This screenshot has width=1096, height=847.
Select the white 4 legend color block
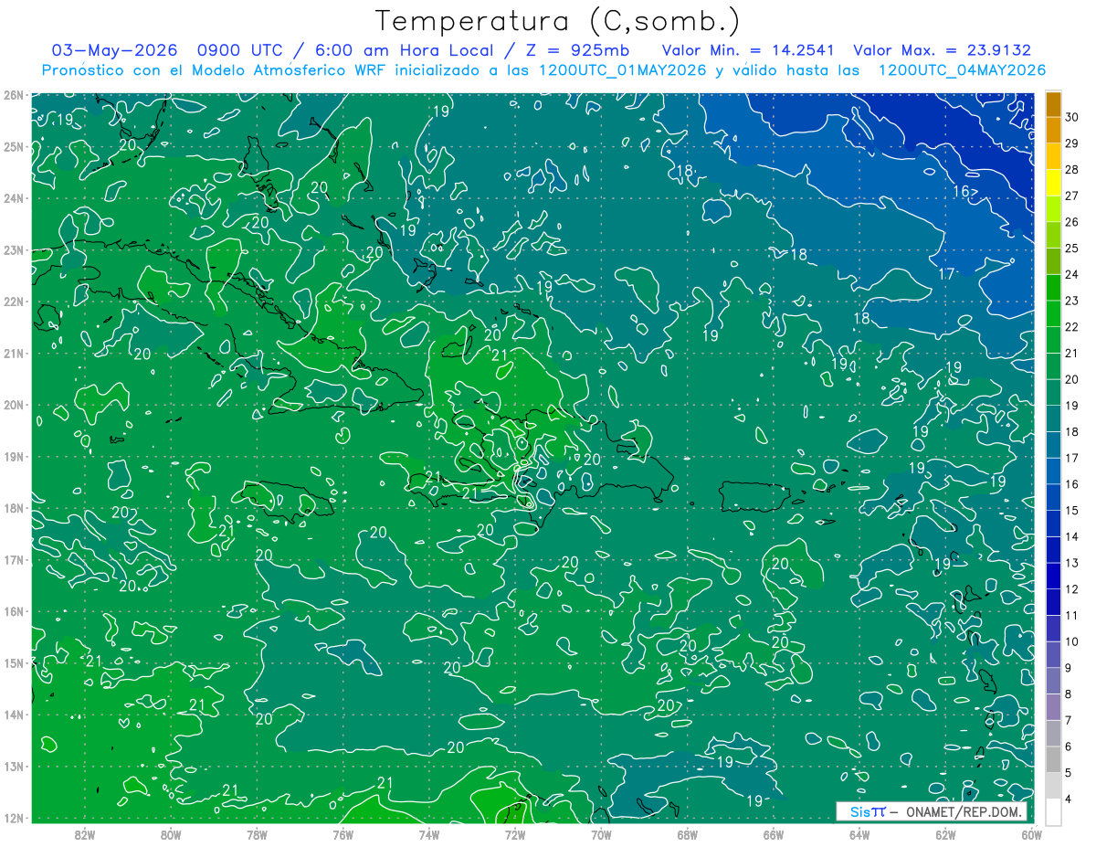(x=1053, y=811)
